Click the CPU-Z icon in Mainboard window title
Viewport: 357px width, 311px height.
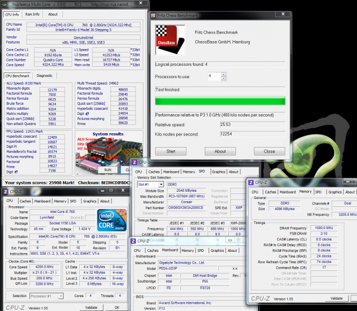[x=133, y=241]
